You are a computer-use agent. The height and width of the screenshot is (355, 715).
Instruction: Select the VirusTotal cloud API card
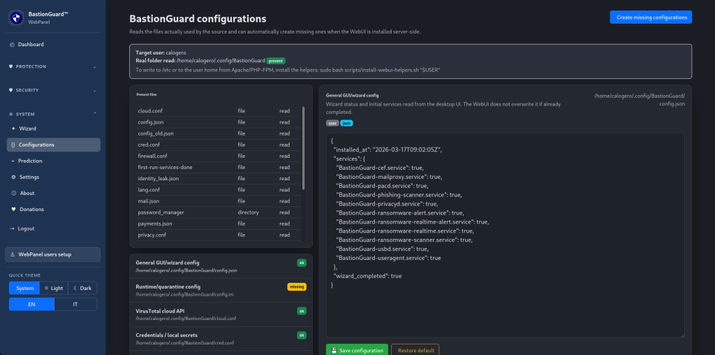pos(221,314)
